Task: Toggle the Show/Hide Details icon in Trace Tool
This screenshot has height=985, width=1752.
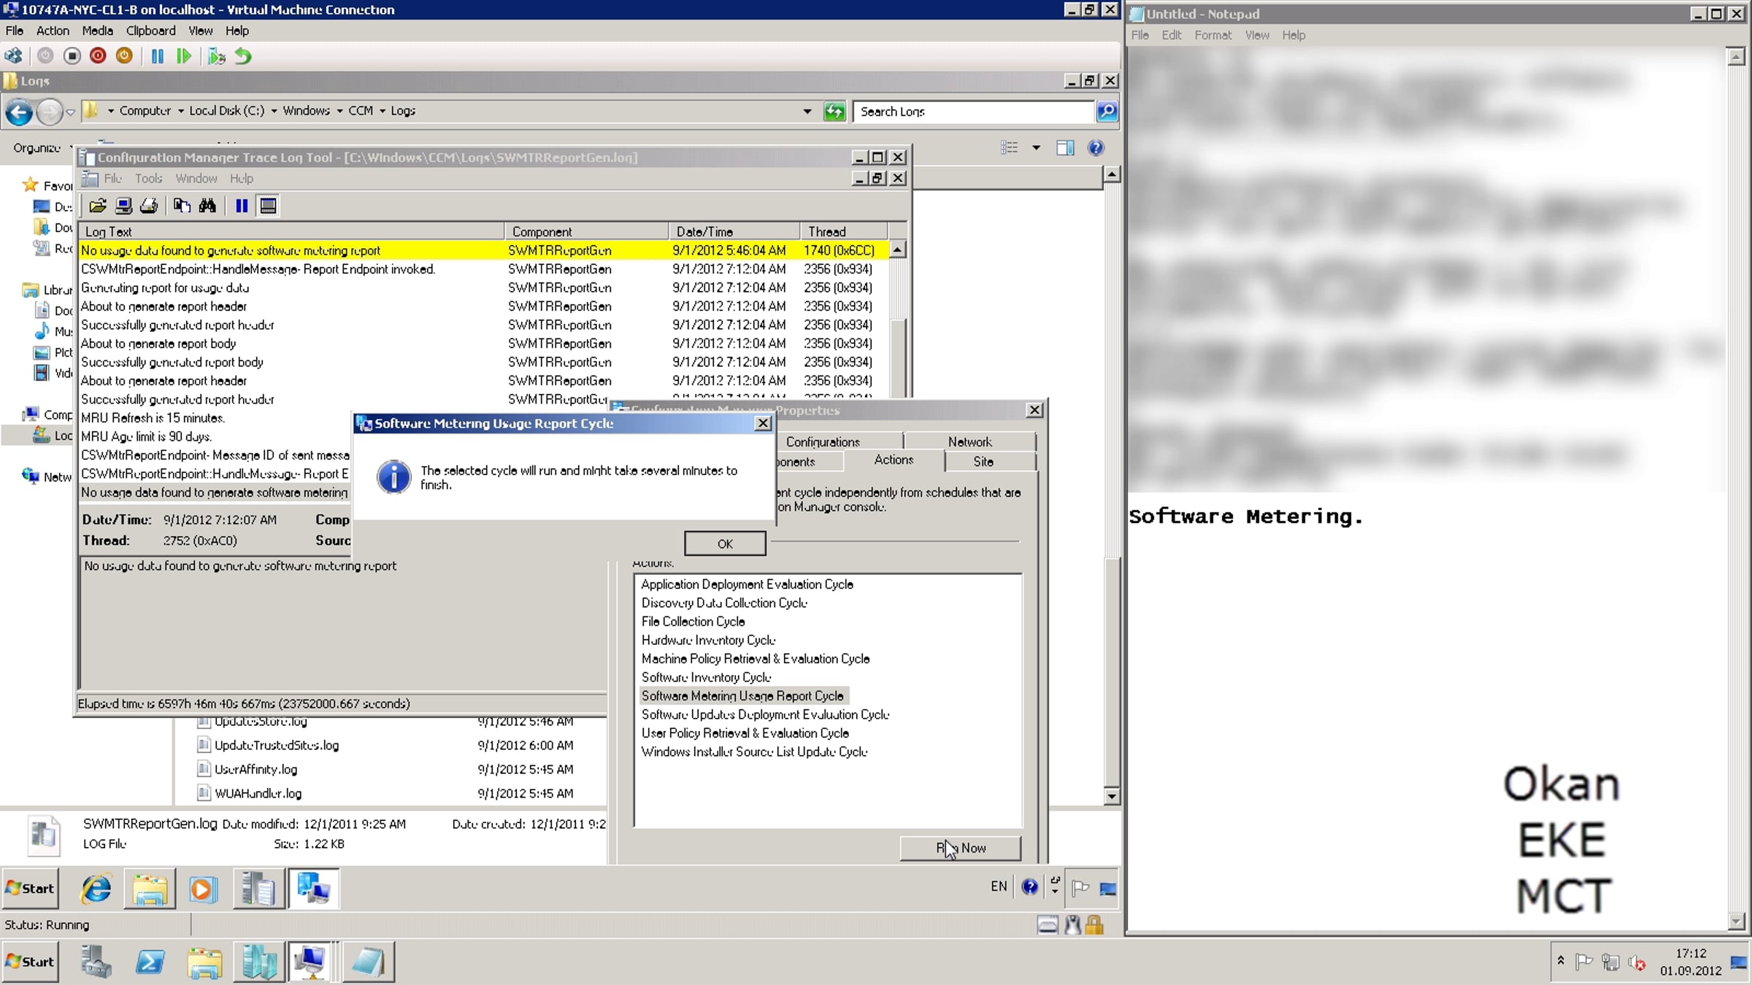Action: [268, 206]
